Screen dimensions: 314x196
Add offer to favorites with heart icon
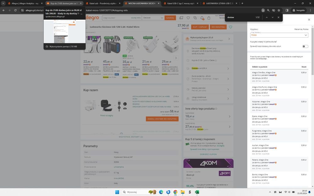[231, 27]
